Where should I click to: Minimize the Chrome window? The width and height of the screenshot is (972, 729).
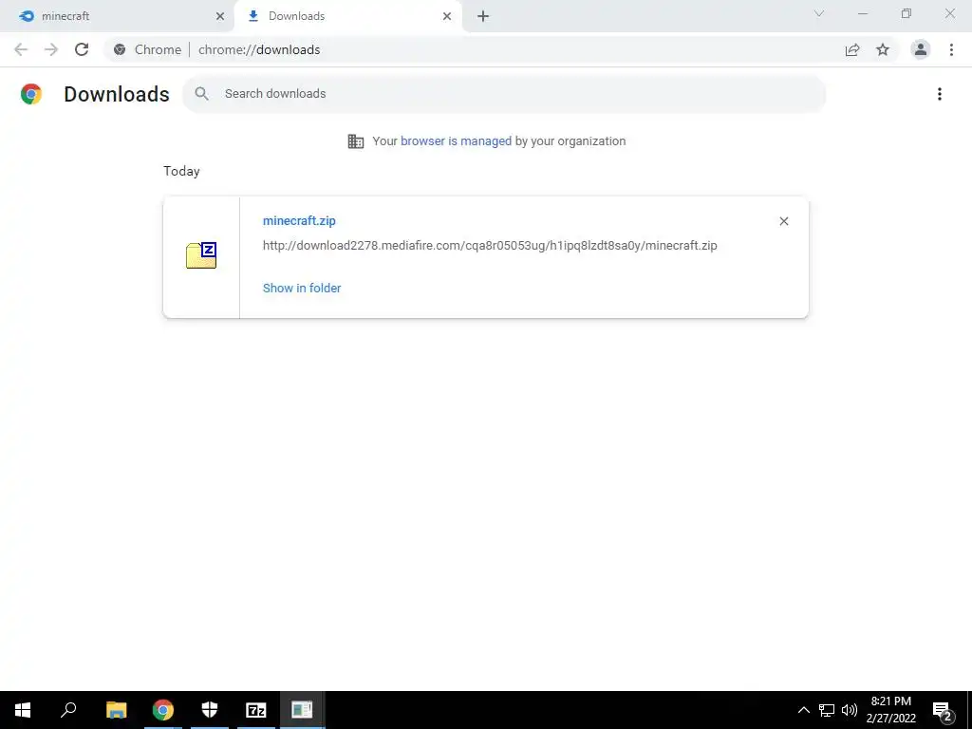(x=862, y=13)
